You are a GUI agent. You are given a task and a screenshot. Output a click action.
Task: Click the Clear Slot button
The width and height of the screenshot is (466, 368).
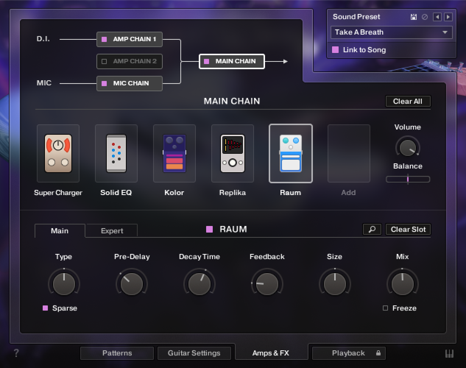(x=408, y=229)
